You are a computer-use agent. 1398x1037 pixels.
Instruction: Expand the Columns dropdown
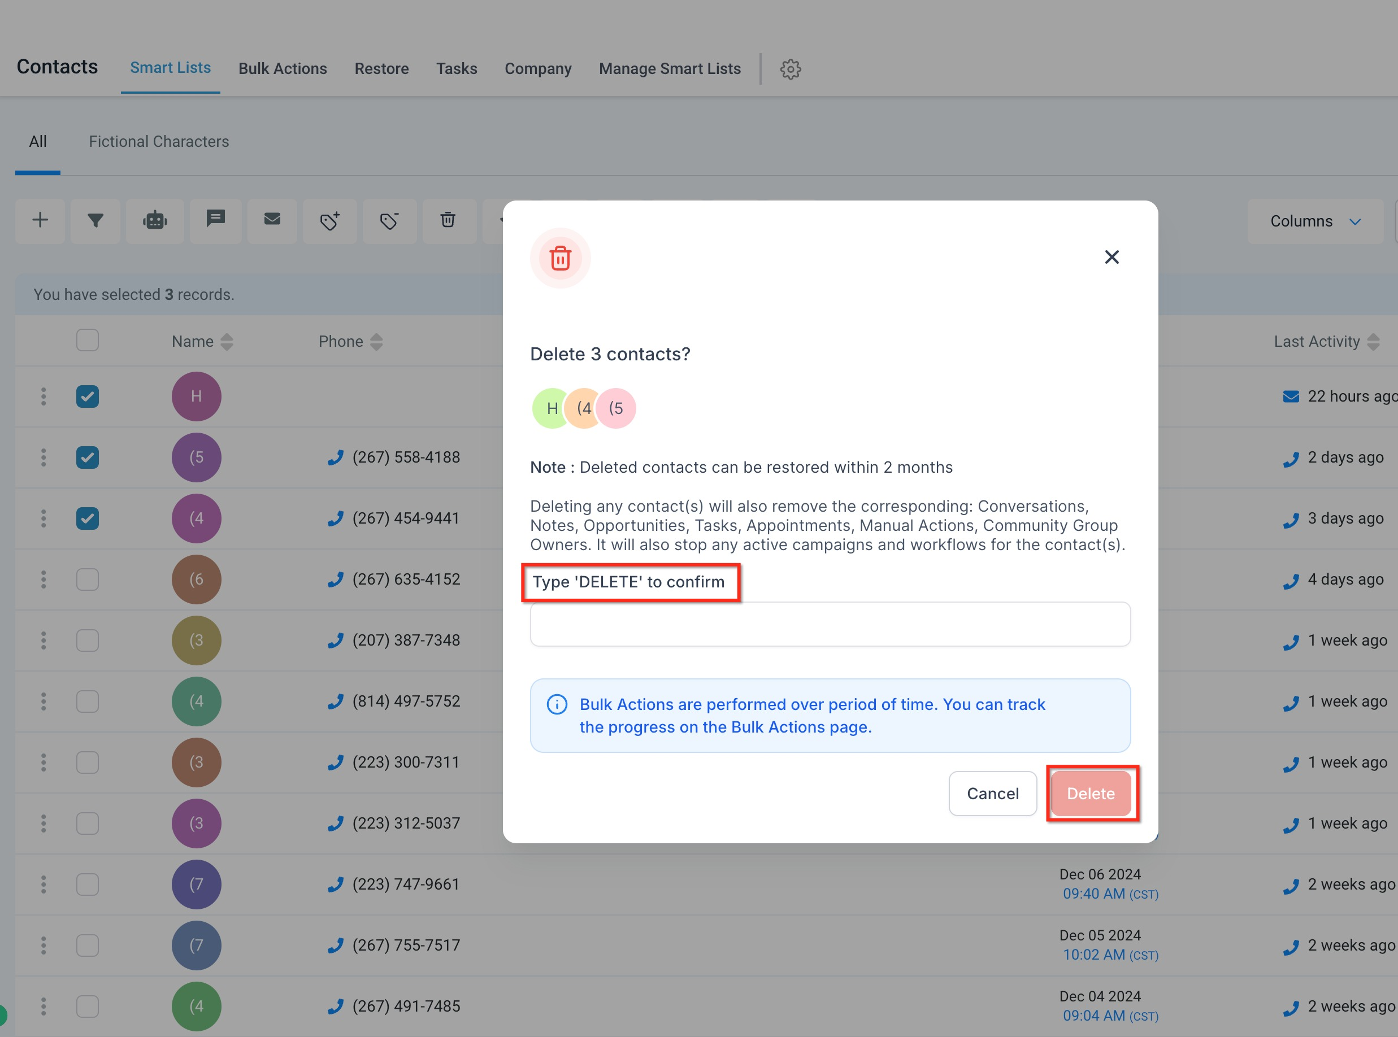pyautogui.click(x=1315, y=221)
